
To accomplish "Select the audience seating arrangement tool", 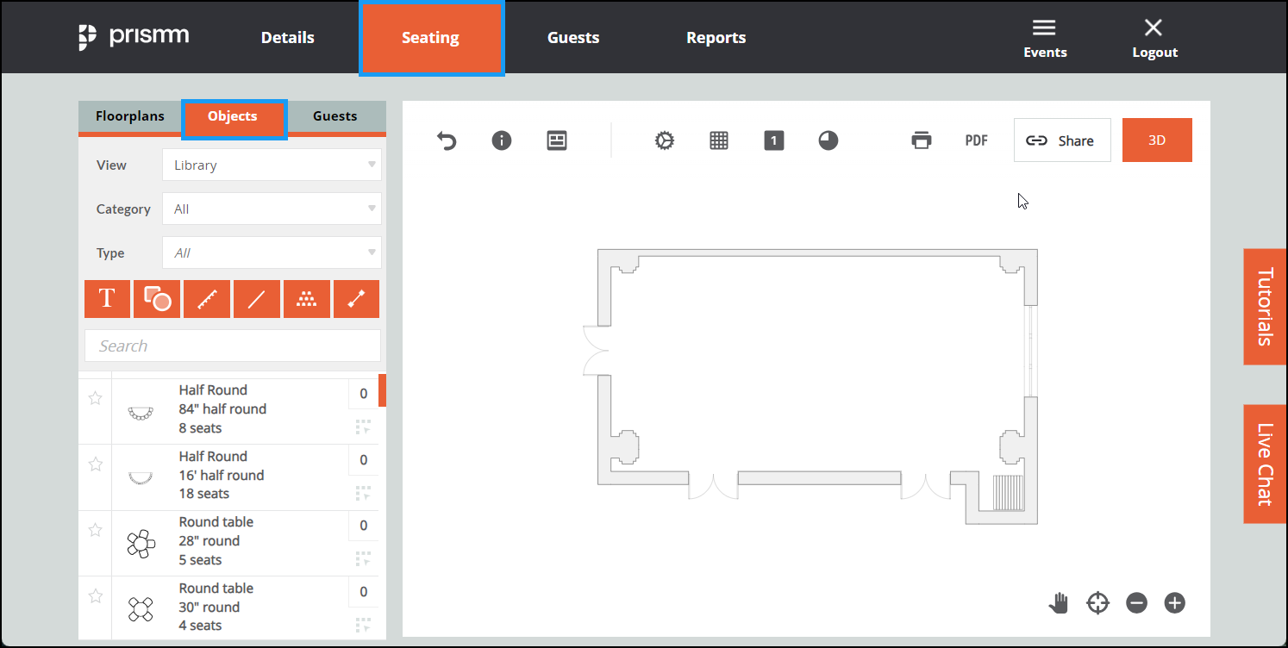I will [306, 299].
